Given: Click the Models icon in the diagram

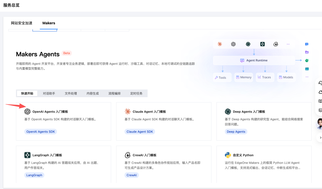Looking at the screenshot, I should click(x=281, y=77).
